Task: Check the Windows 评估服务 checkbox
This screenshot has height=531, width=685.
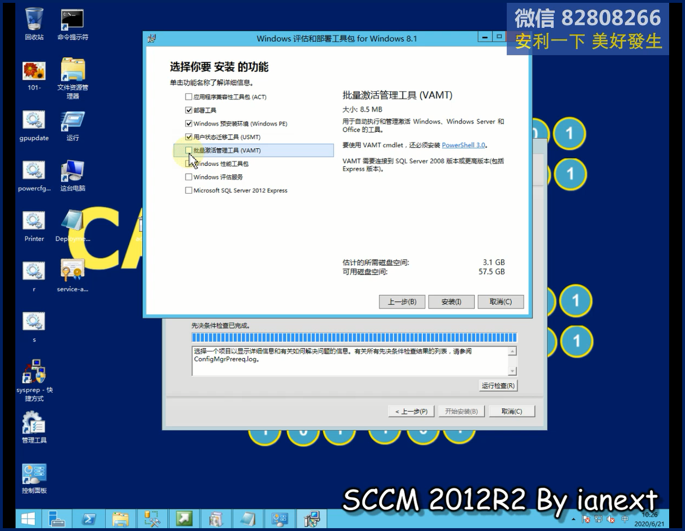Action: pos(189,177)
